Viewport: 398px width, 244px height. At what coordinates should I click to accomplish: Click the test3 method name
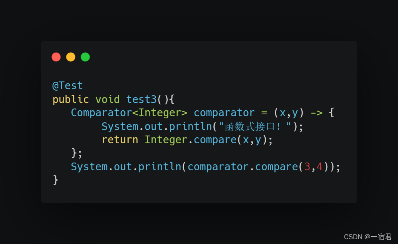(141, 99)
